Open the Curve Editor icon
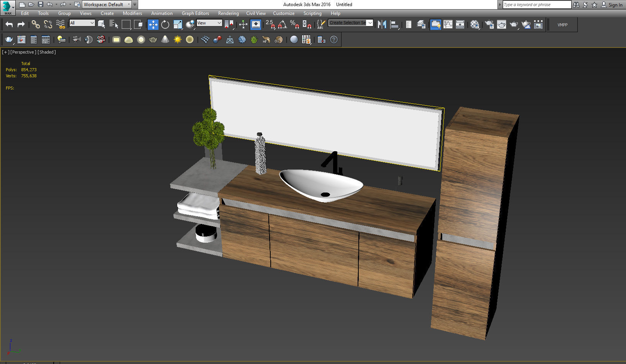 click(x=448, y=24)
